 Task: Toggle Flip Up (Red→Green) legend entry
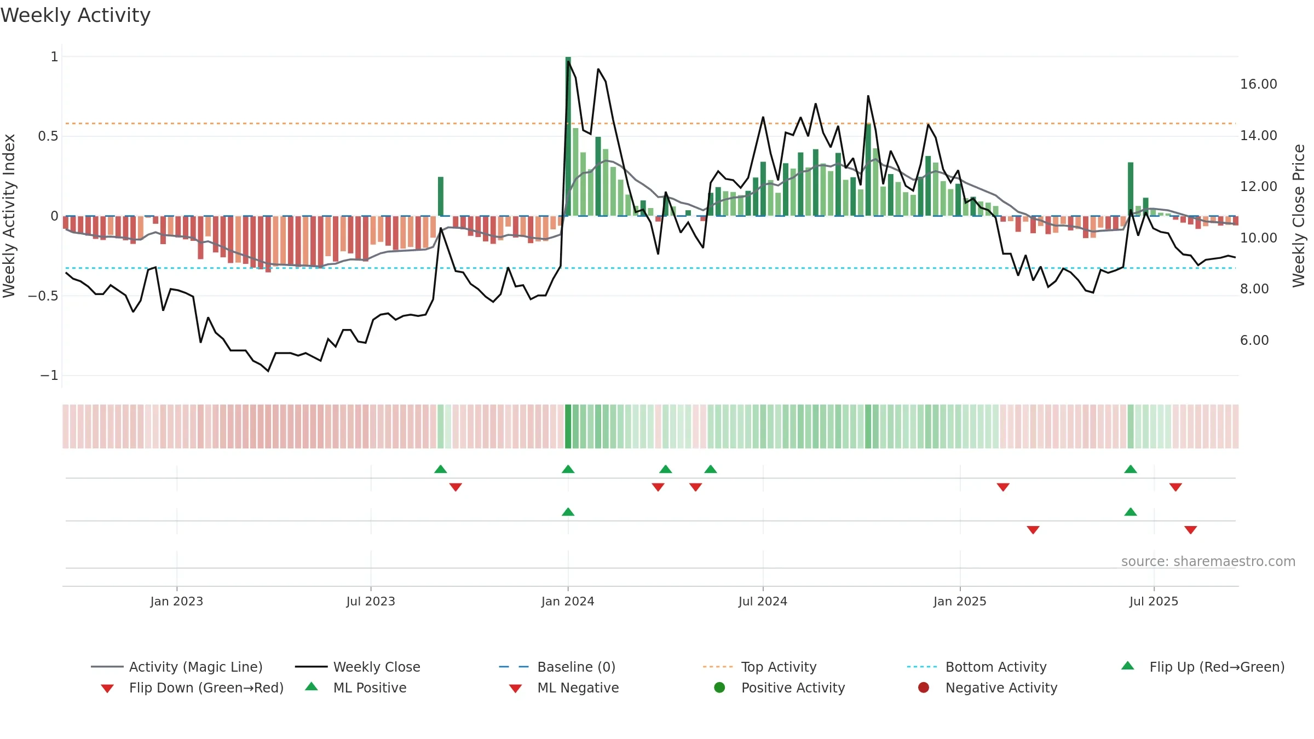pos(1202,667)
